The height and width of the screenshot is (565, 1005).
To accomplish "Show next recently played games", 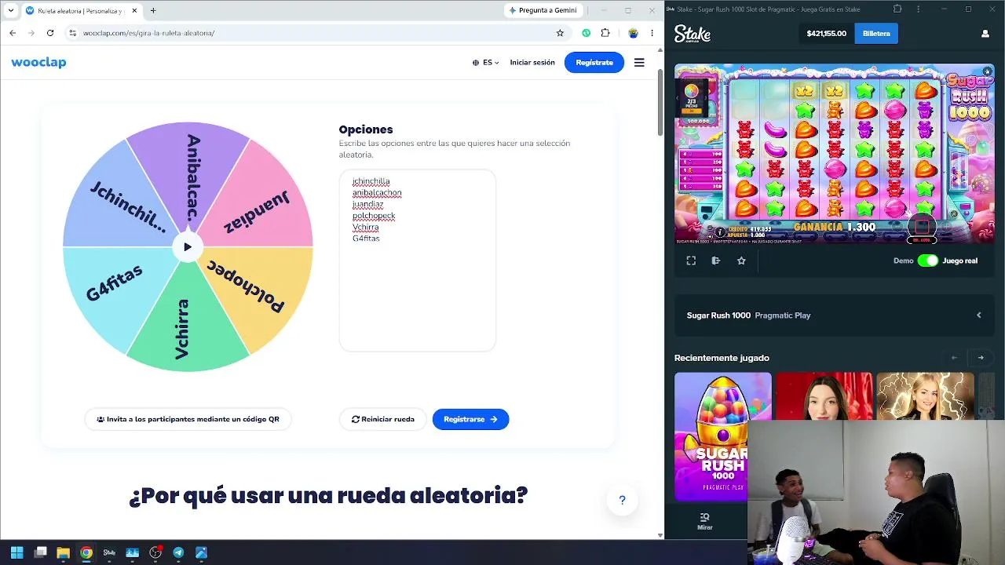I will (981, 358).
